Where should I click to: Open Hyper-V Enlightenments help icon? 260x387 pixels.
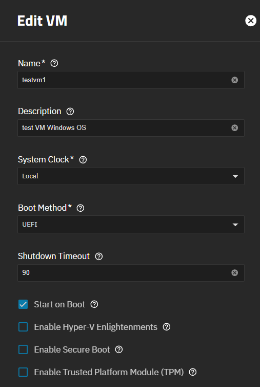click(x=167, y=327)
